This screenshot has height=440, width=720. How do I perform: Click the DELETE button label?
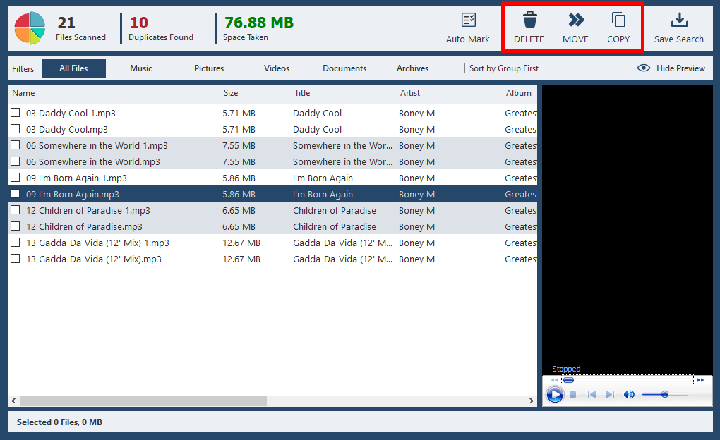pyautogui.click(x=529, y=39)
